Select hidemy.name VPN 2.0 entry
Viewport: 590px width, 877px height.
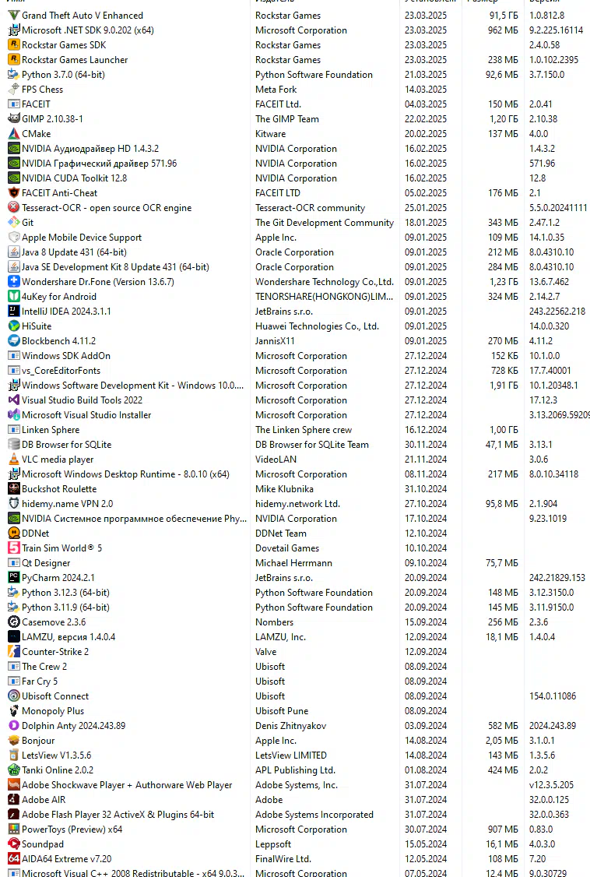pos(67,504)
